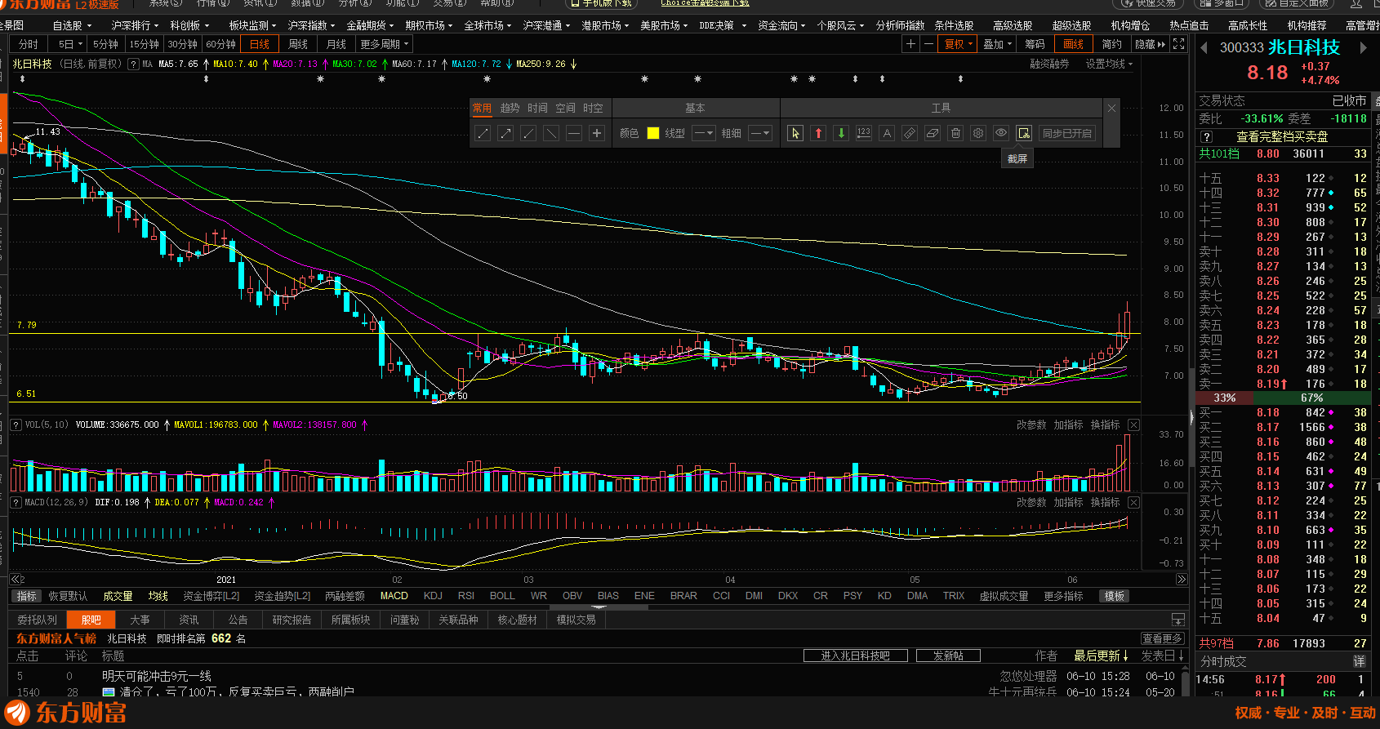This screenshot has width=1380, height=729.
Task: Click the 详 detail button
Action: (x=1360, y=661)
